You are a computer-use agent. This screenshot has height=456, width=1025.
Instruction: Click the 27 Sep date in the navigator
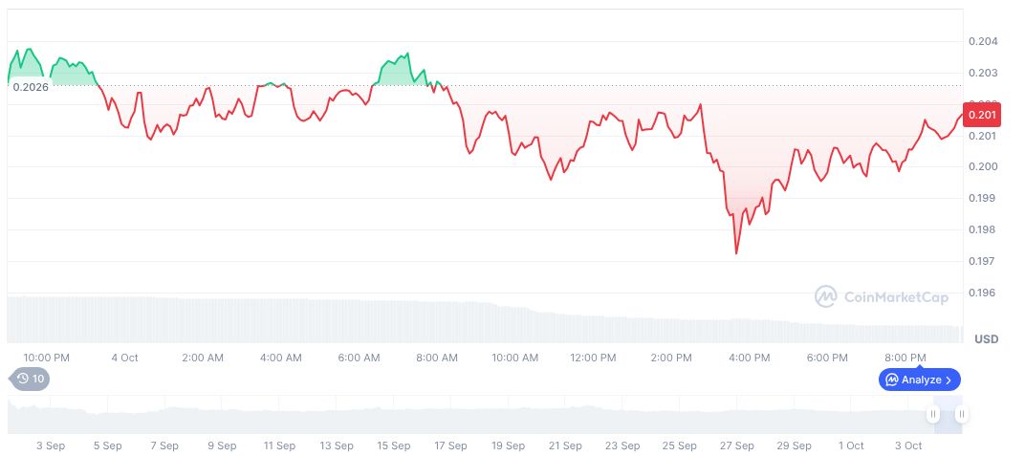737,445
